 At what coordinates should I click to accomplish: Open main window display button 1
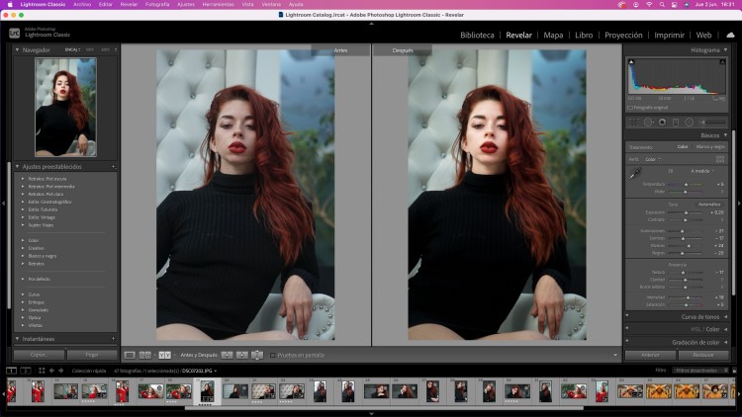pyautogui.click(x=11, y=371)
